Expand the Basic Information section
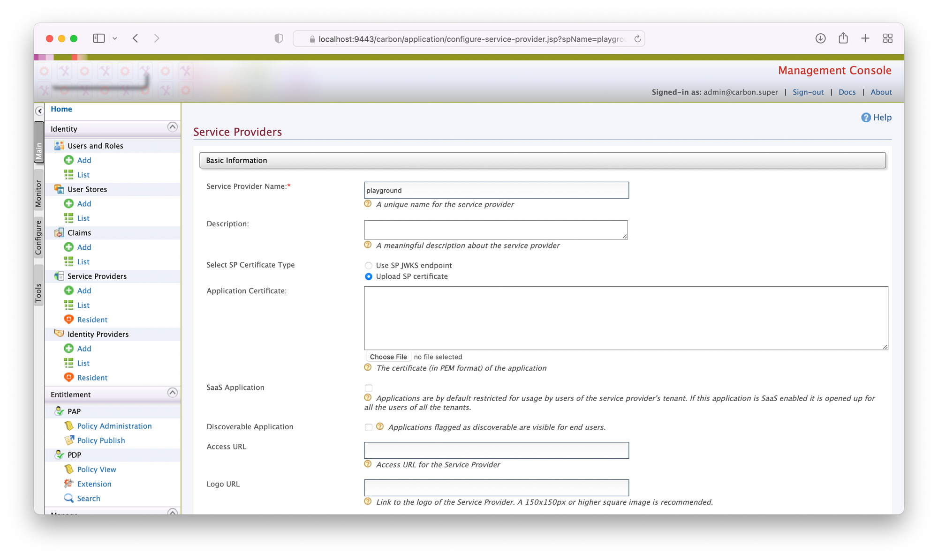This screenshot has width=938, height=559. 542,160
